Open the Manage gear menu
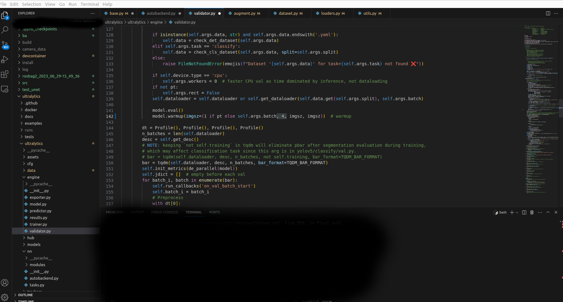Screen dimensions: 563x302 coord(5,297)
